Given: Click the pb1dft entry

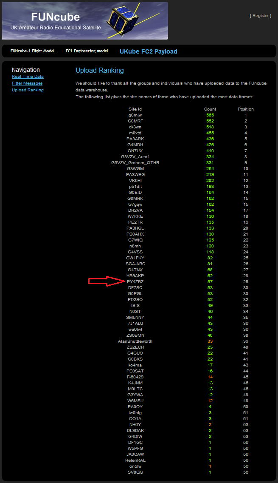Looking at the screenshot, I should point(135,187).
